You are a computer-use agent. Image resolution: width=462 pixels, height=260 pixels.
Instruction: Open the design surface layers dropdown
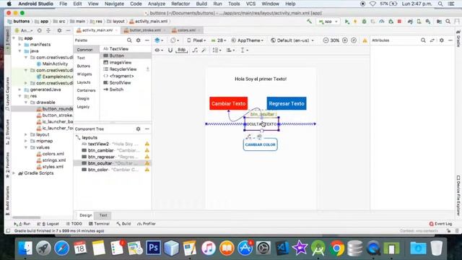point(159,40)
